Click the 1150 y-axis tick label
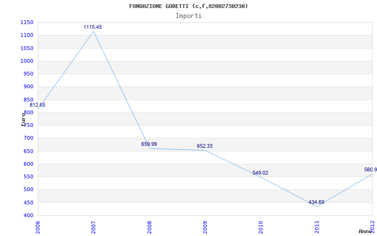The width and height of the screenshot is (377, 236). pos(27,22)
